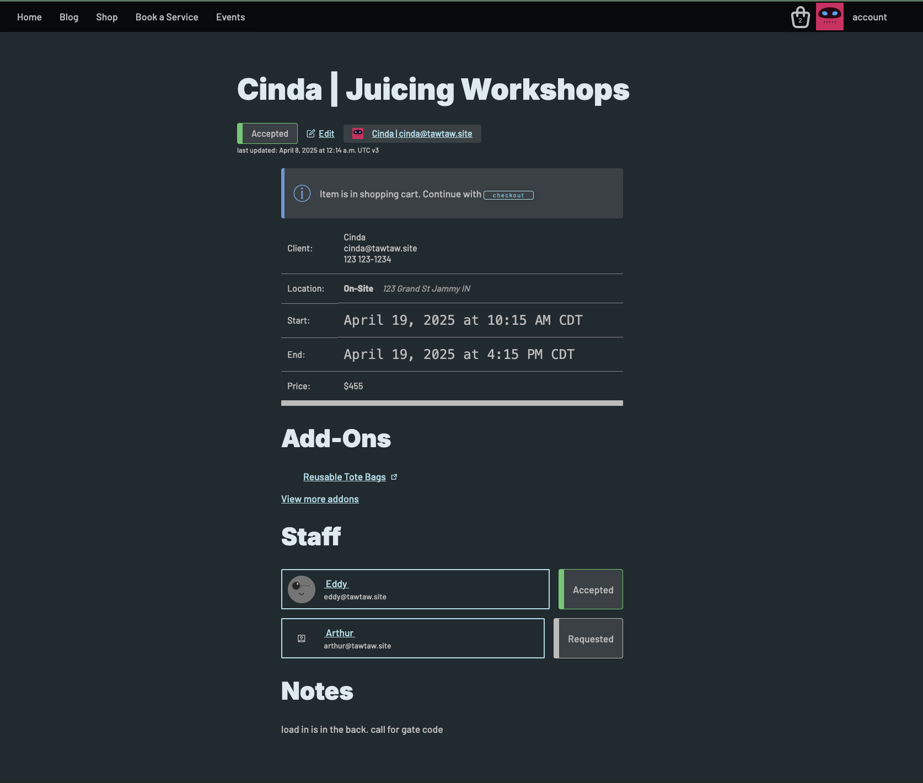The image size is (923, 783).
Task: Select Book a Service in navbar
Action: (x=167, y=17)
